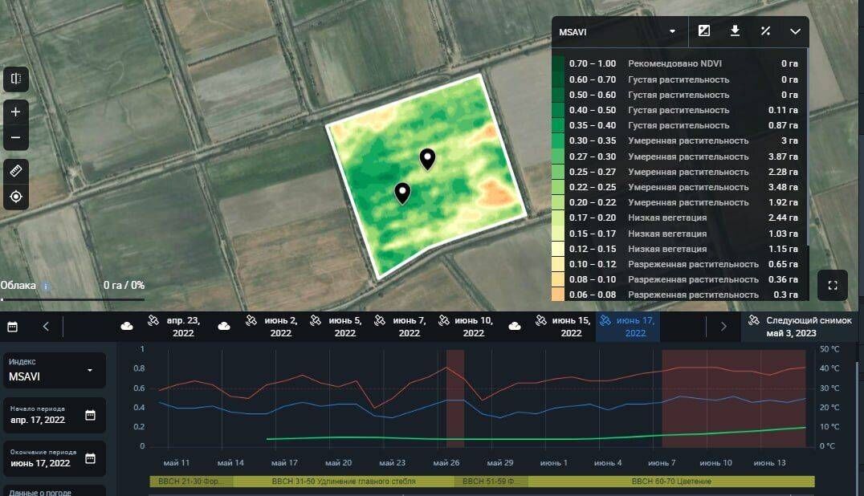Click Следующий снимок май 3, 2023
This screenshot has width=864, height=496.
coord(800,327)
